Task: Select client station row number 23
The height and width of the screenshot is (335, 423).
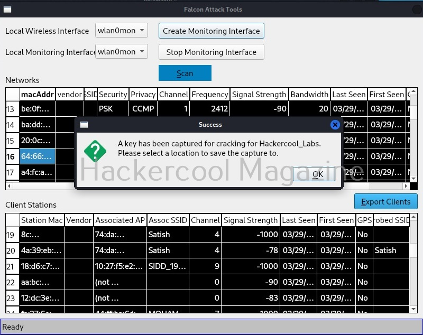Action: 12,298
